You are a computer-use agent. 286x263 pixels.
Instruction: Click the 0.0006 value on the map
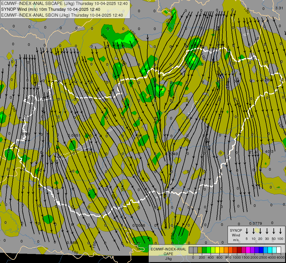(x=139, y=225)
